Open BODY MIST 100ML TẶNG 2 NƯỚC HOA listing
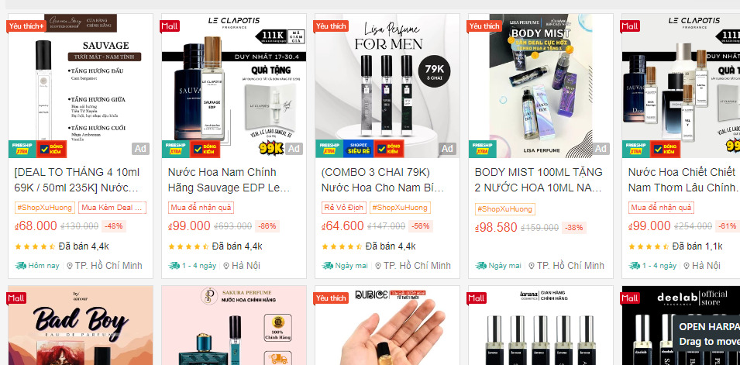740x365 pixels. 540,180
